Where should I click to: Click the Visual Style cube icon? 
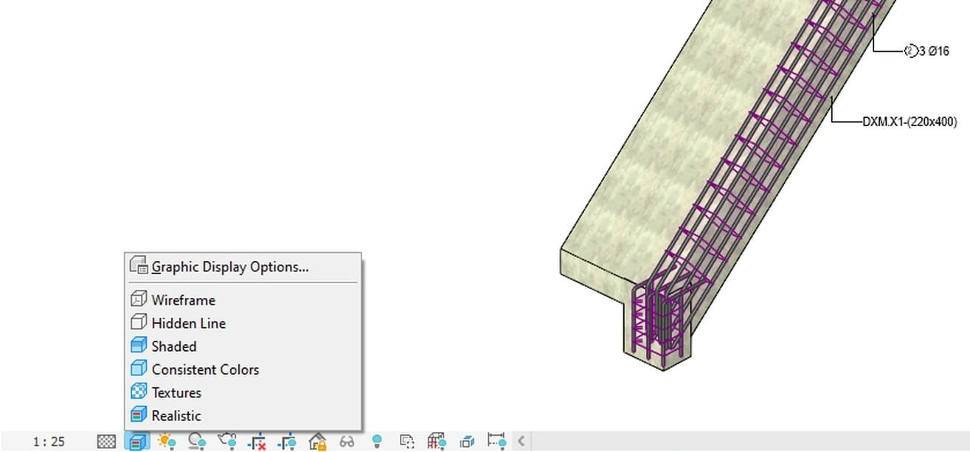[x=136, y=442]
